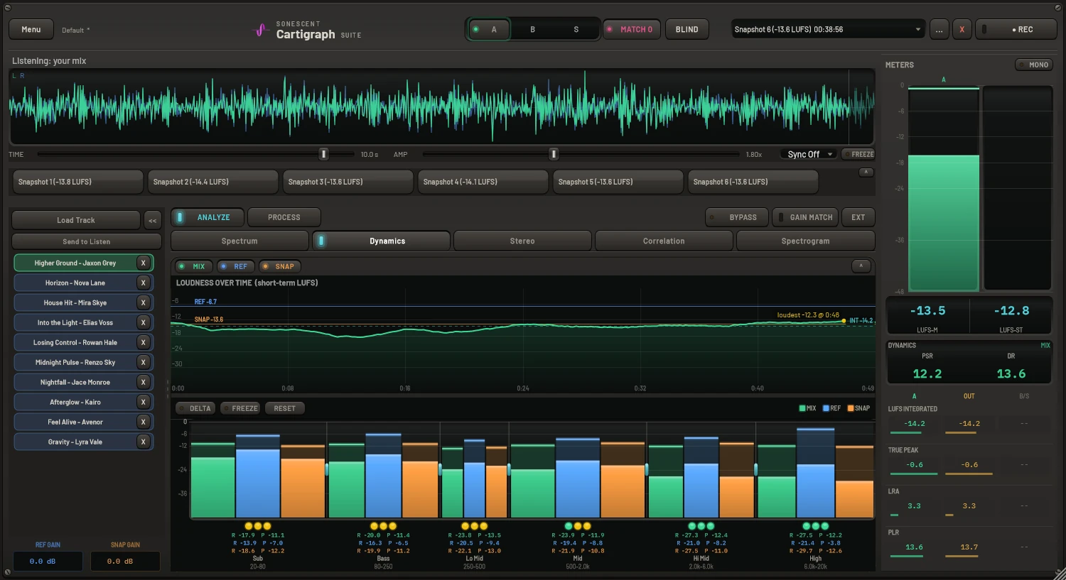Enable GAIN MATCH
The image size is (1066, 580).
coord(805,217)
